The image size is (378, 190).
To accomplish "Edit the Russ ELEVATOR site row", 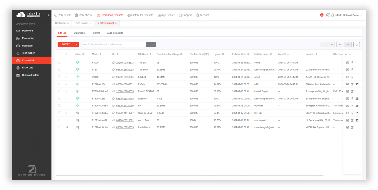I will click(348, 91).
